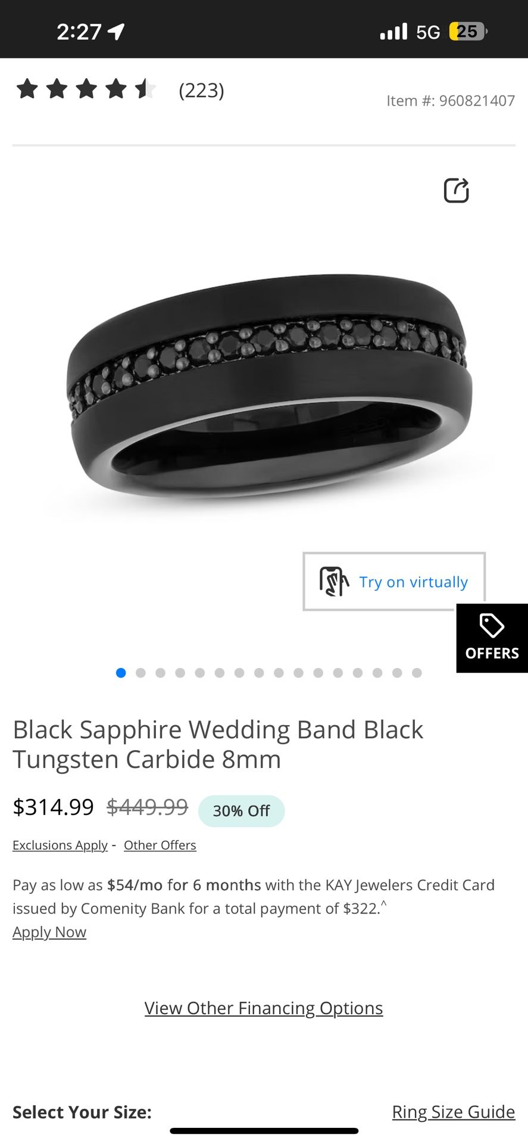Click the star rating icons
This screenshot has width=528, height=1144.
pos(86,89)
